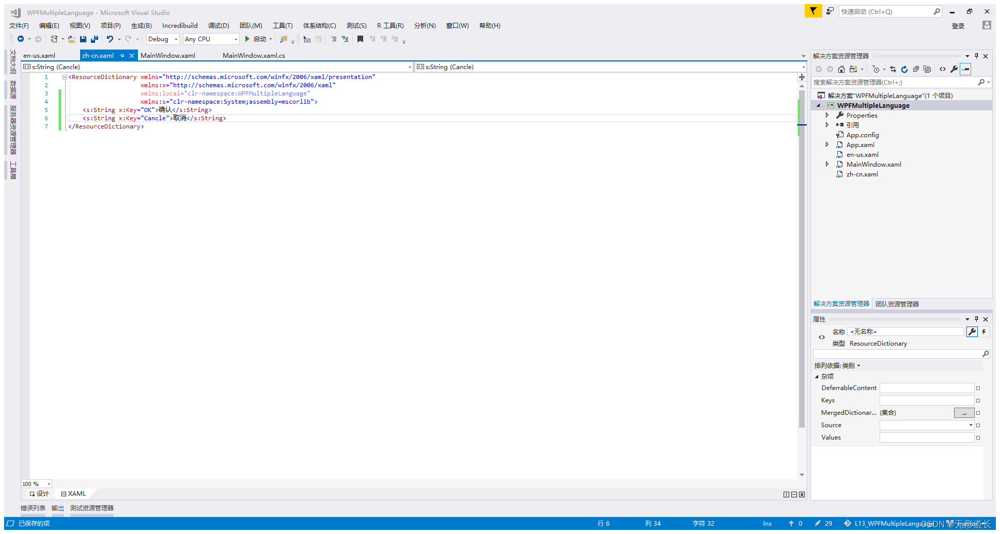The image size is (1000, 534).
Task: Switch to the 设计 design view tab
Action: coord(39,494)
